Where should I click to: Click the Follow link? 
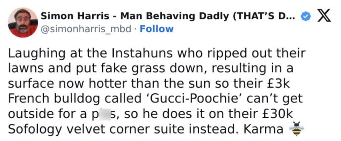157,29
